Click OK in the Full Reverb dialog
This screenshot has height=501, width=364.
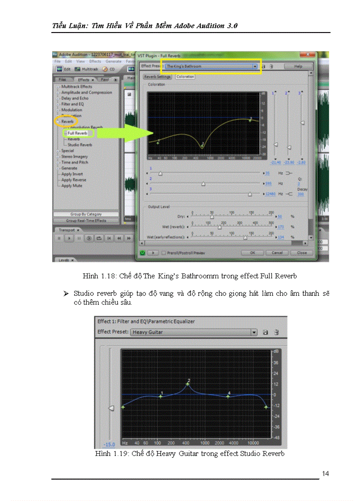(252, 252)
